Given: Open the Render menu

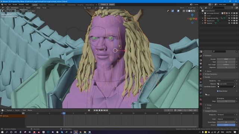Looking at the screenshot, I should point(15,4).
